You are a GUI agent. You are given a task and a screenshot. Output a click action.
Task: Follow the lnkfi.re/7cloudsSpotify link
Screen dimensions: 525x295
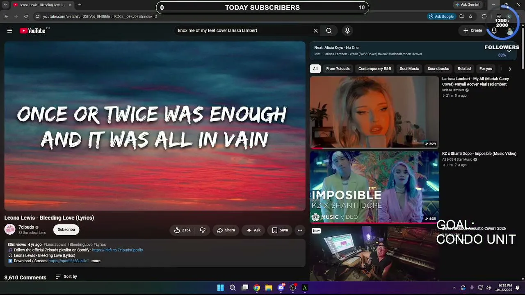click(x=117, y=250)
